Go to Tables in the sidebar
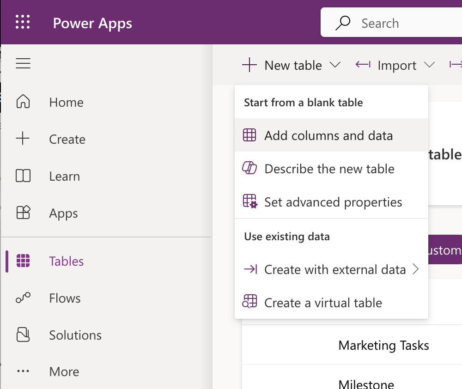Viewport: 462px width, 389px height. click(66, 261)
